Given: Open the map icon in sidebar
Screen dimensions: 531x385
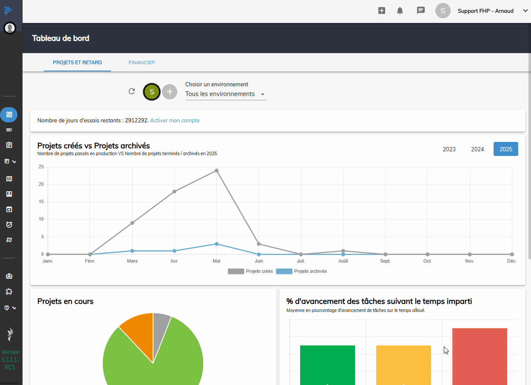Looking at the screenshot, I should tap(9, 178).
